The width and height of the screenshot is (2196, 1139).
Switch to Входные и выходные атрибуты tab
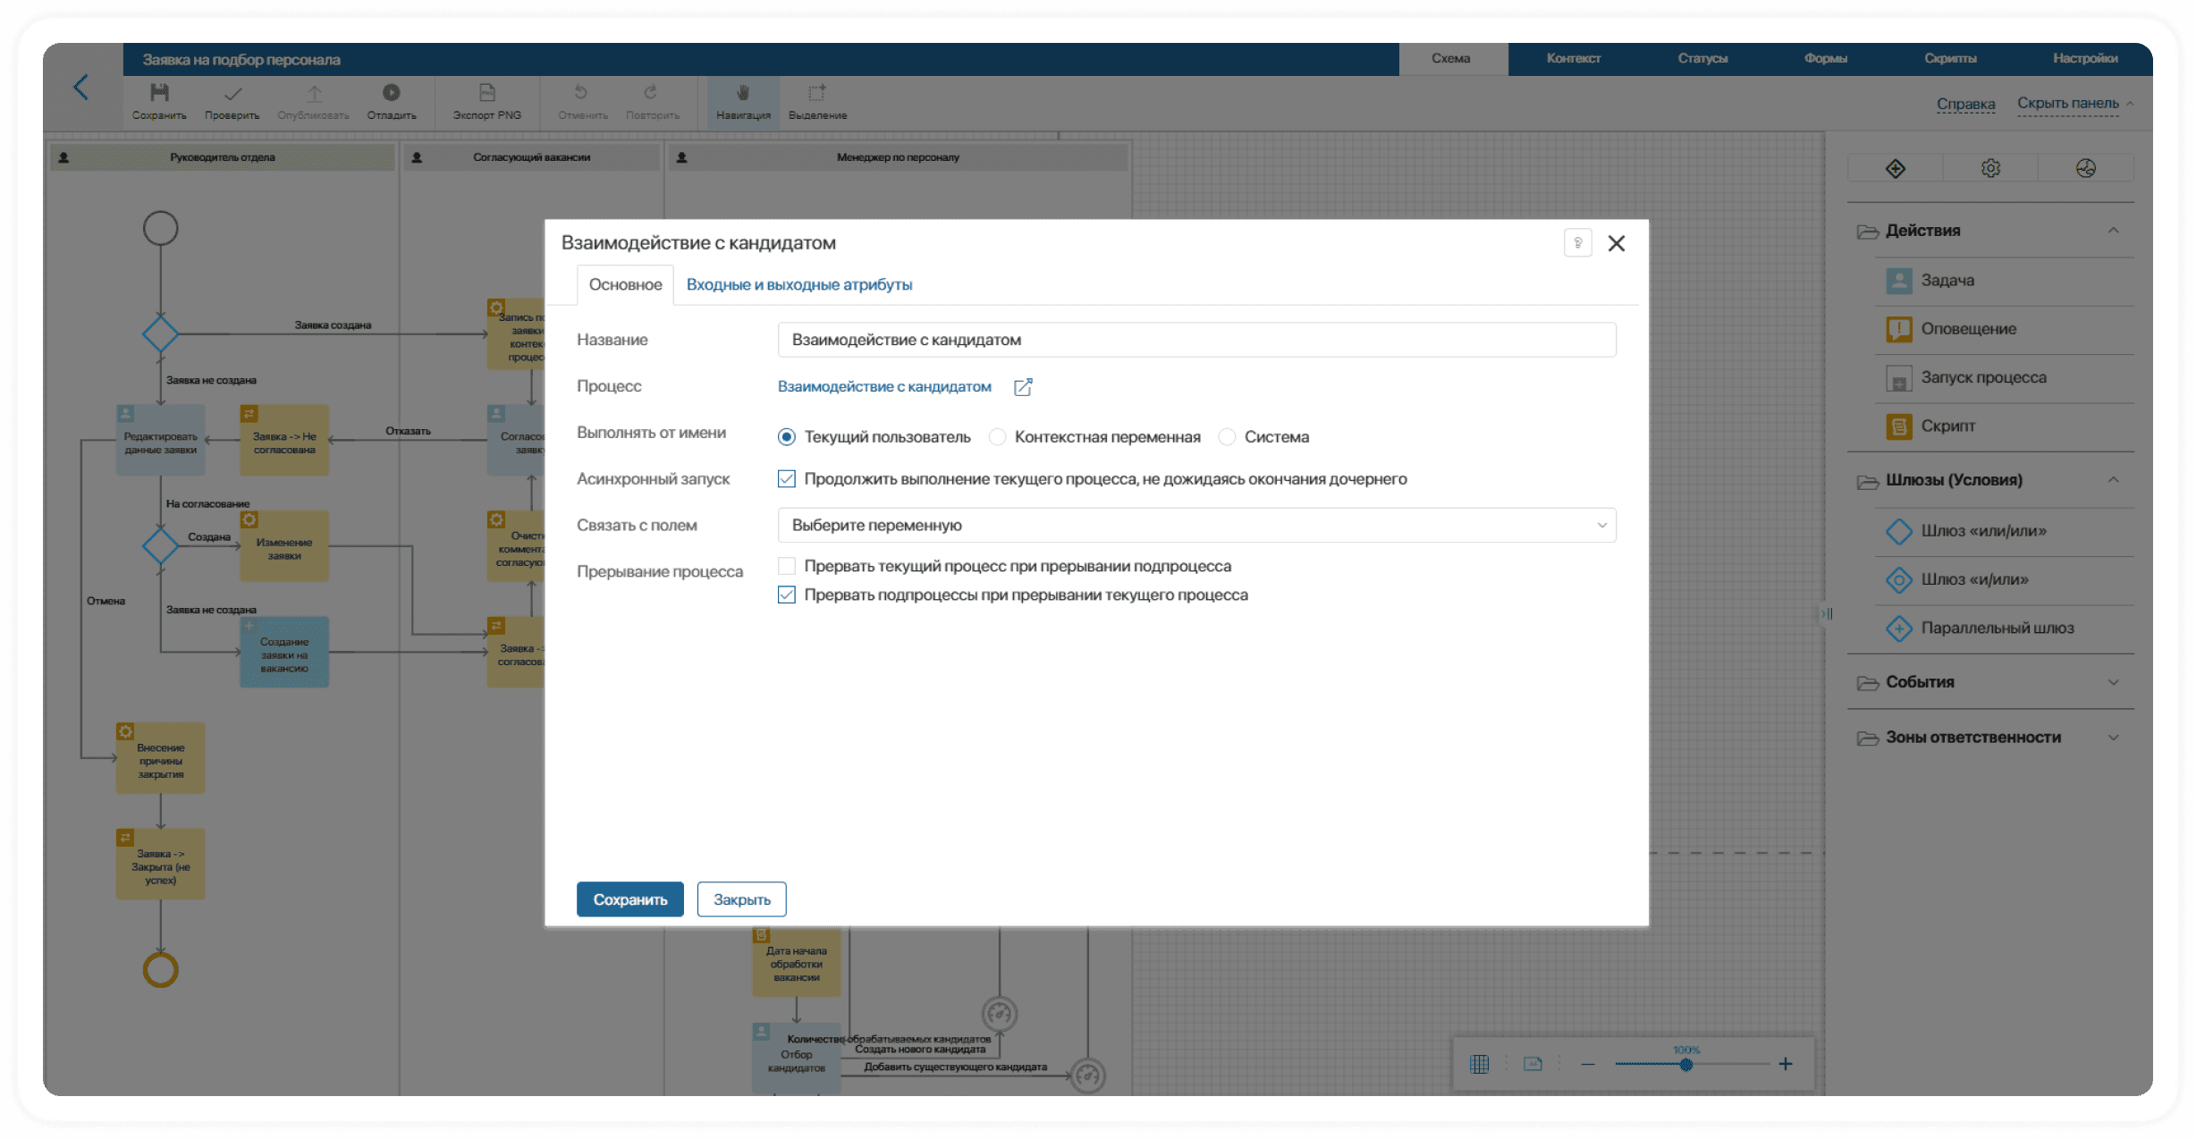click(x=798, y=284)
